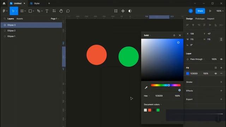
Task: Click the blue fill color swatch
Action: 188,73
